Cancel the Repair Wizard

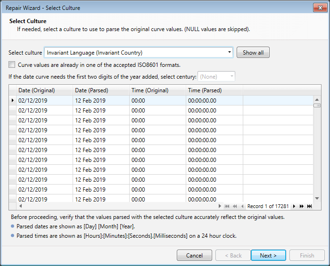(194, 255)
